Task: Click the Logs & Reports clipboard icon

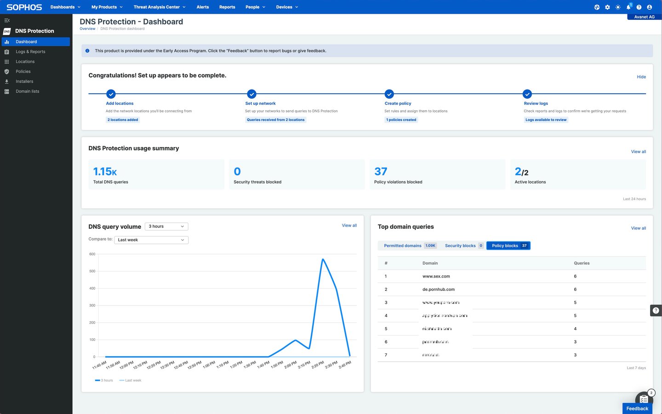Action: tap(6, 52)
